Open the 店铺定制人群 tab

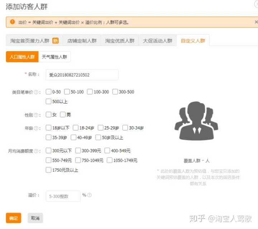point(82,41)
